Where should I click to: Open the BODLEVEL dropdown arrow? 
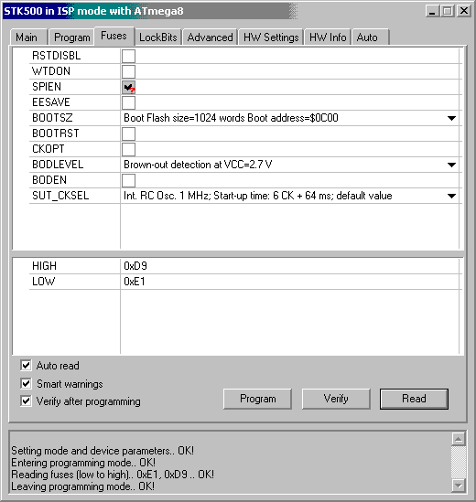click(451, 165)
